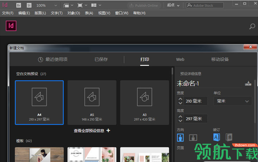Expand the screen mode dropdown arrow
The height and width of the screenshot is (162, 258).
click(86, 5)
